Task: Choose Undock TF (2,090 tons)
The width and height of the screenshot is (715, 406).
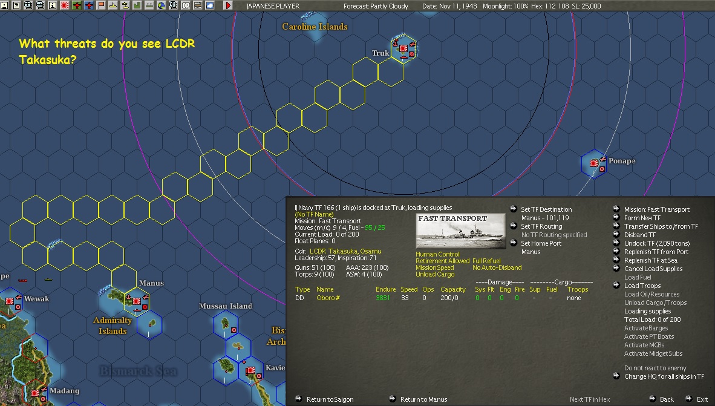Action: 657,243
